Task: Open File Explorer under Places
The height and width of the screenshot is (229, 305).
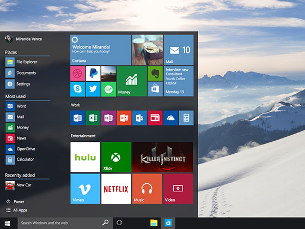Action: coord(21,62)
